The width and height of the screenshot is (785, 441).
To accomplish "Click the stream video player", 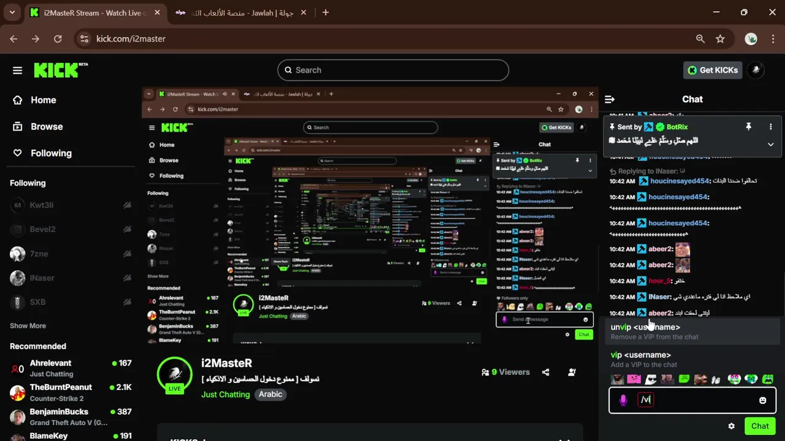I will click(370, 216).
